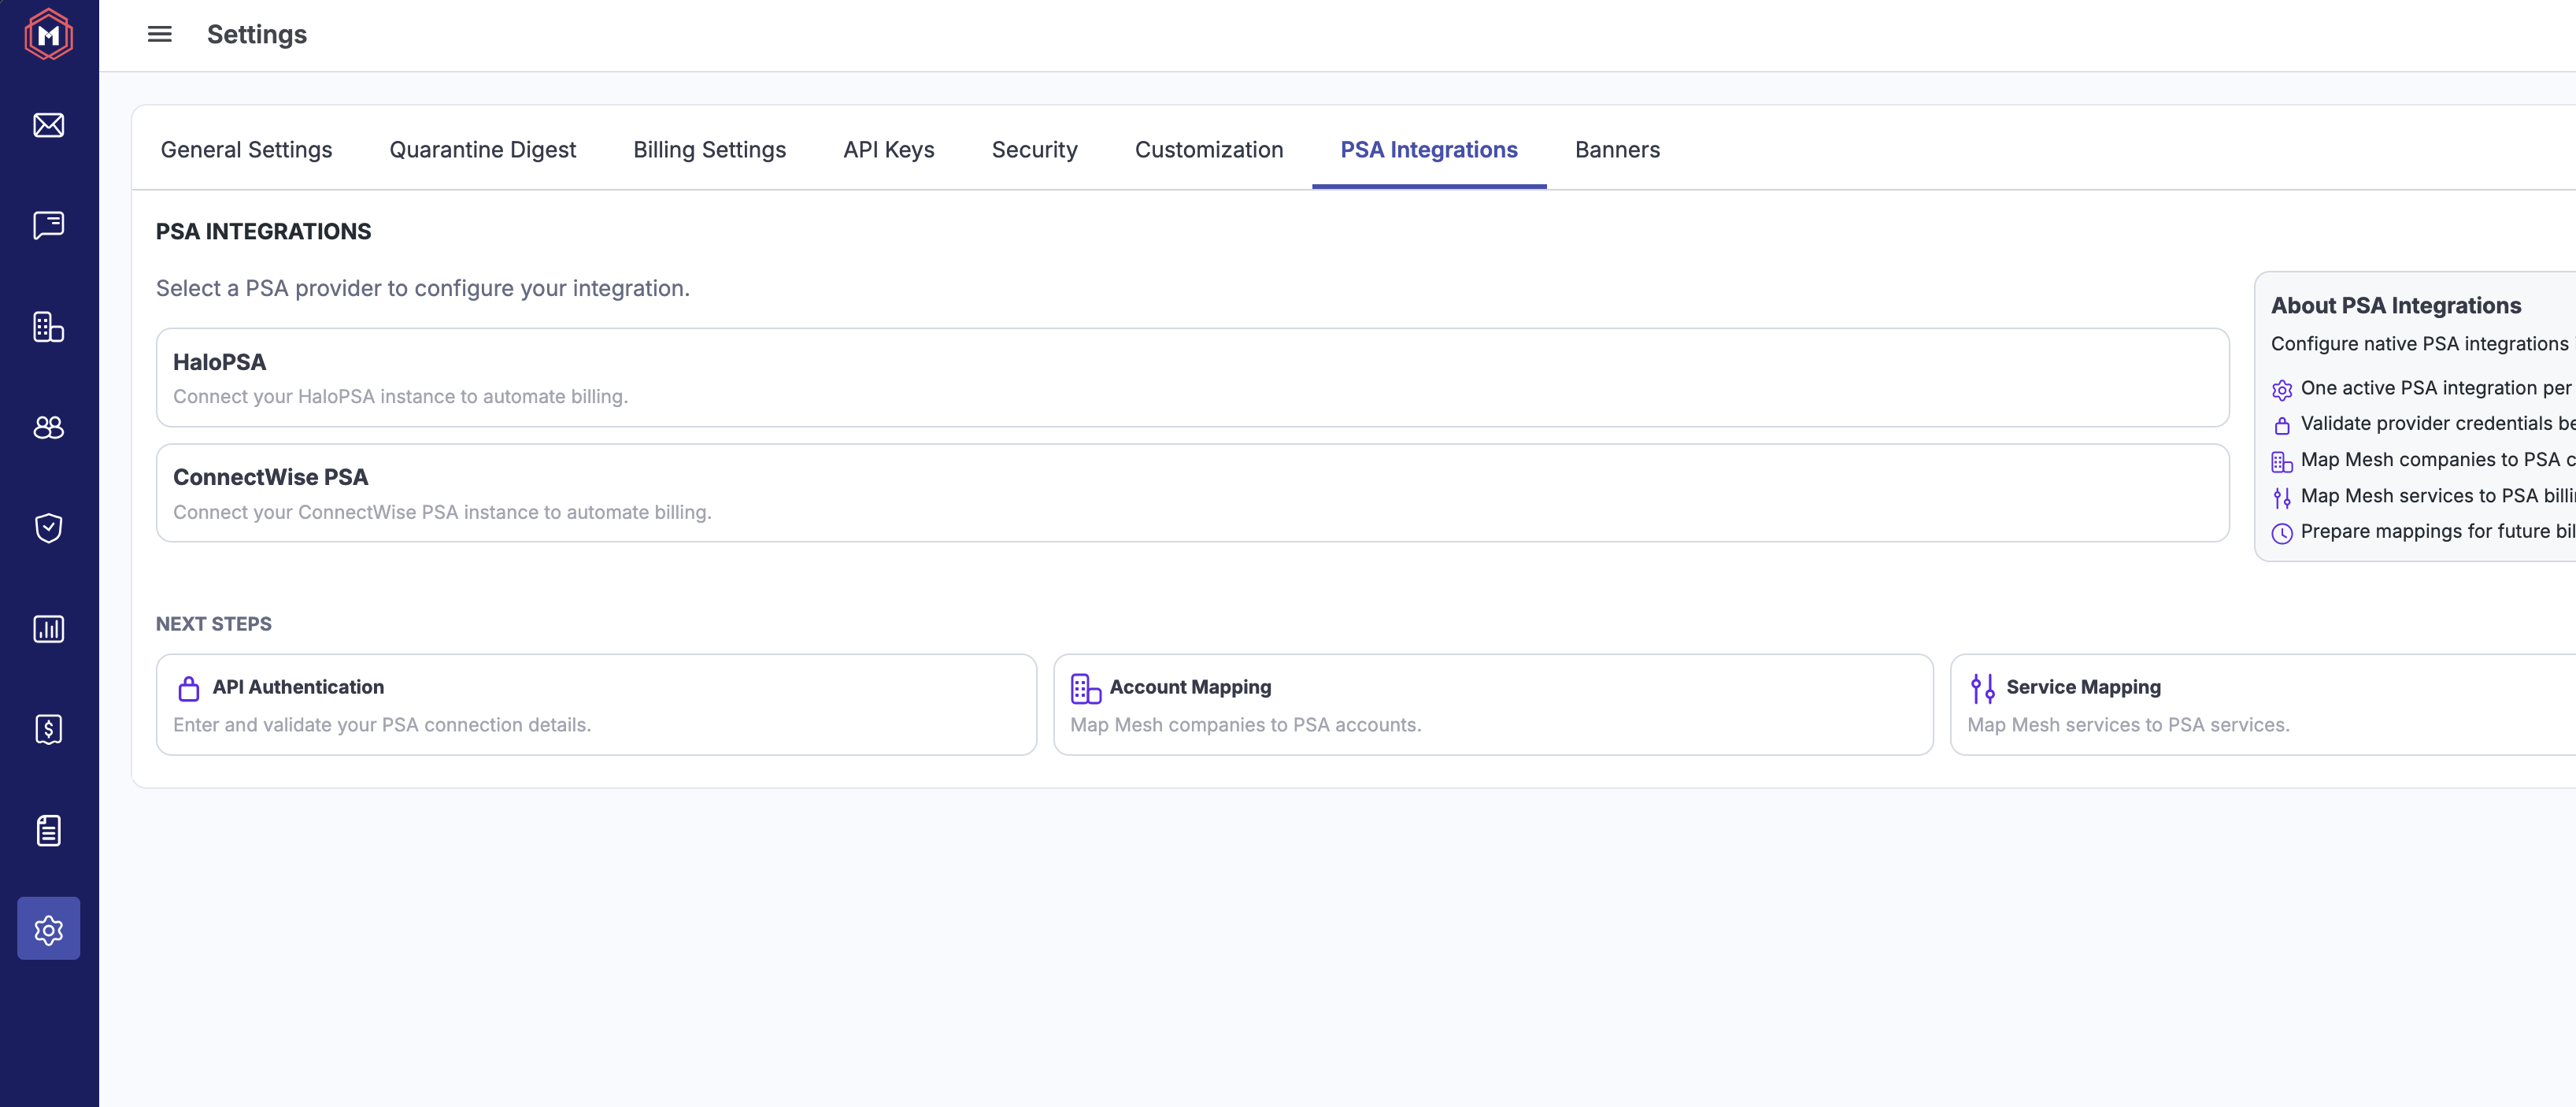
Task: Click the 'Select a PSA provider' instruction text
Action: pyautogui.click(x=423, y=288)
